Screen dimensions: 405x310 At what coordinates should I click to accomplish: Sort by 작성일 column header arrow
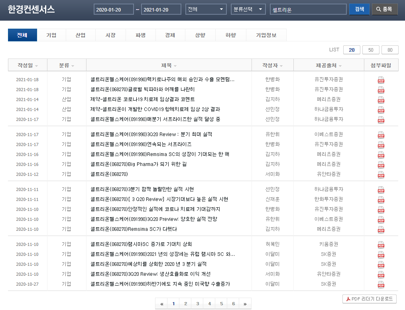[36, 66]
